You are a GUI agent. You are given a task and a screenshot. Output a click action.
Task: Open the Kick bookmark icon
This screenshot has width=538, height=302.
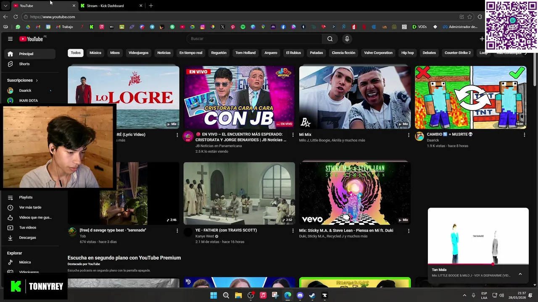[x=92, y=27]
